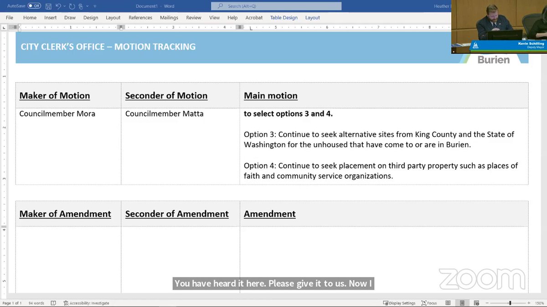Click the 'Maker of Amendment' header cell
Image resolution: width=547 pixels, height=307 pixels.
pyautogui.click(x=68, y=214)
